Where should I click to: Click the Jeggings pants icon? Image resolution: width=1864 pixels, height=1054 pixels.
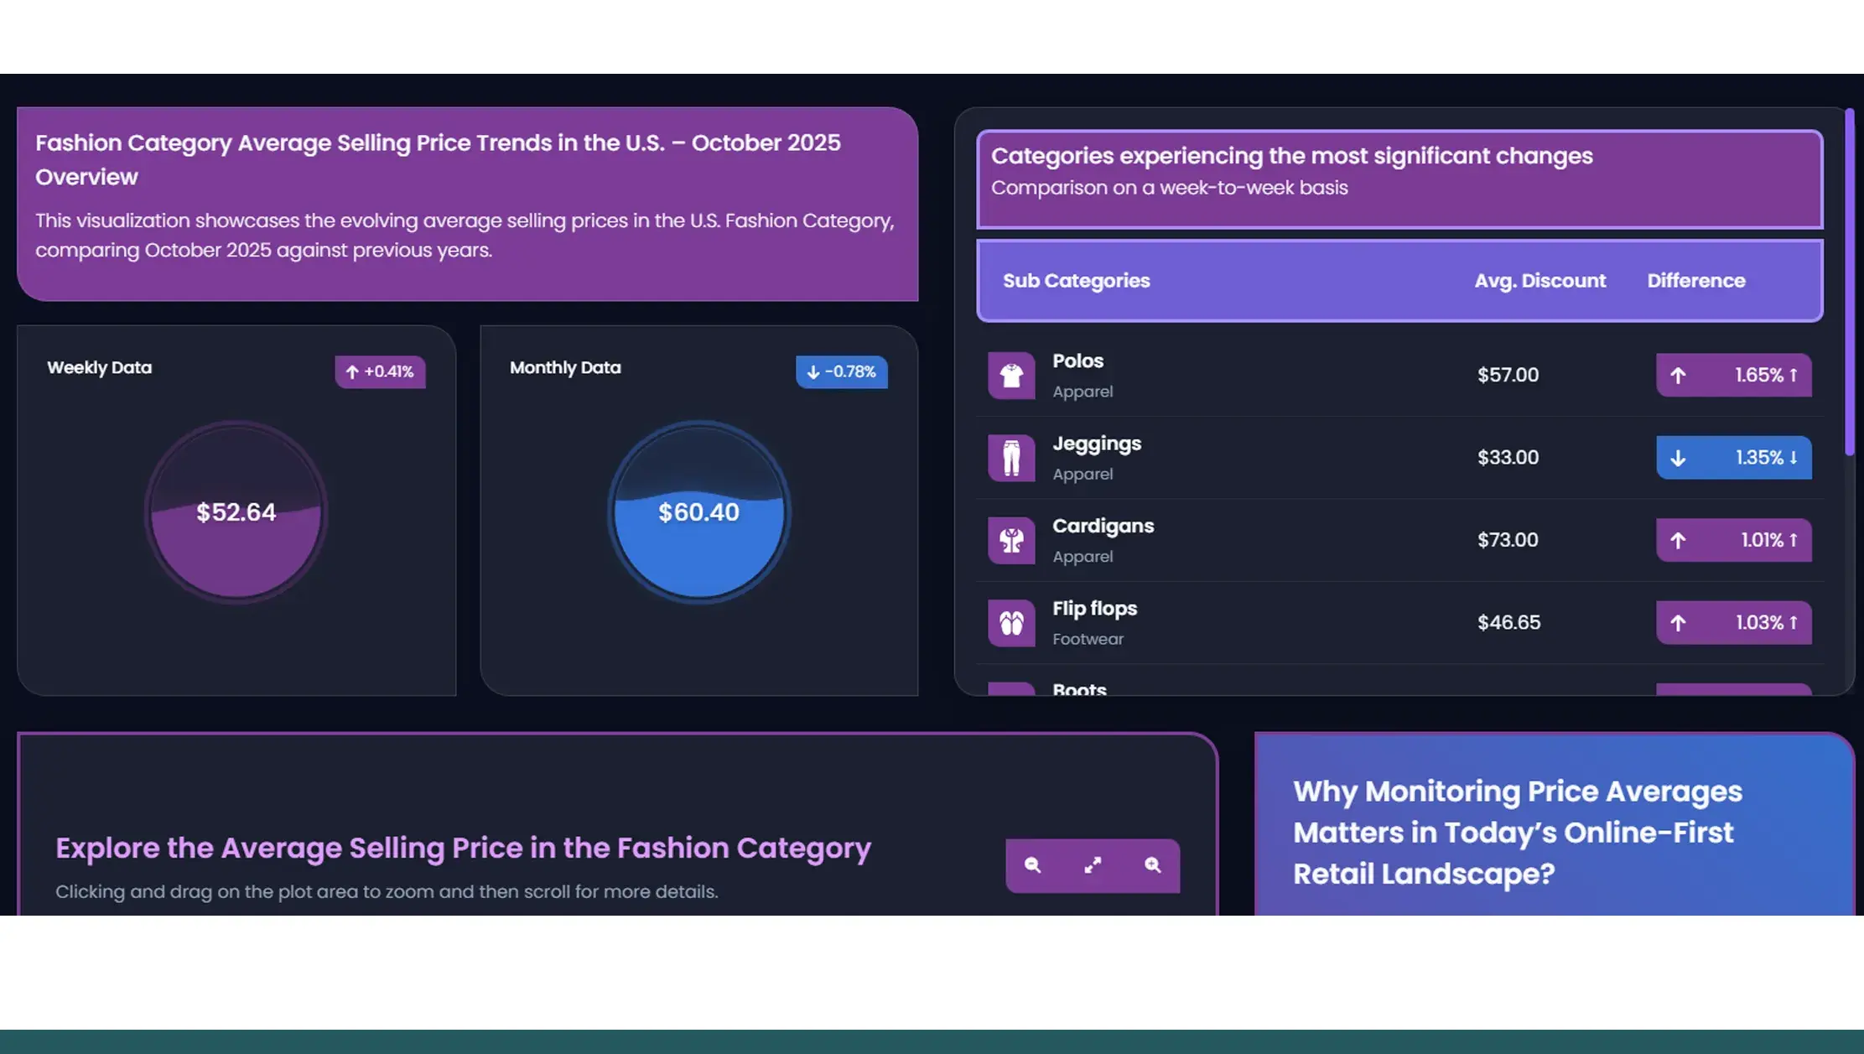point(1011,458)
